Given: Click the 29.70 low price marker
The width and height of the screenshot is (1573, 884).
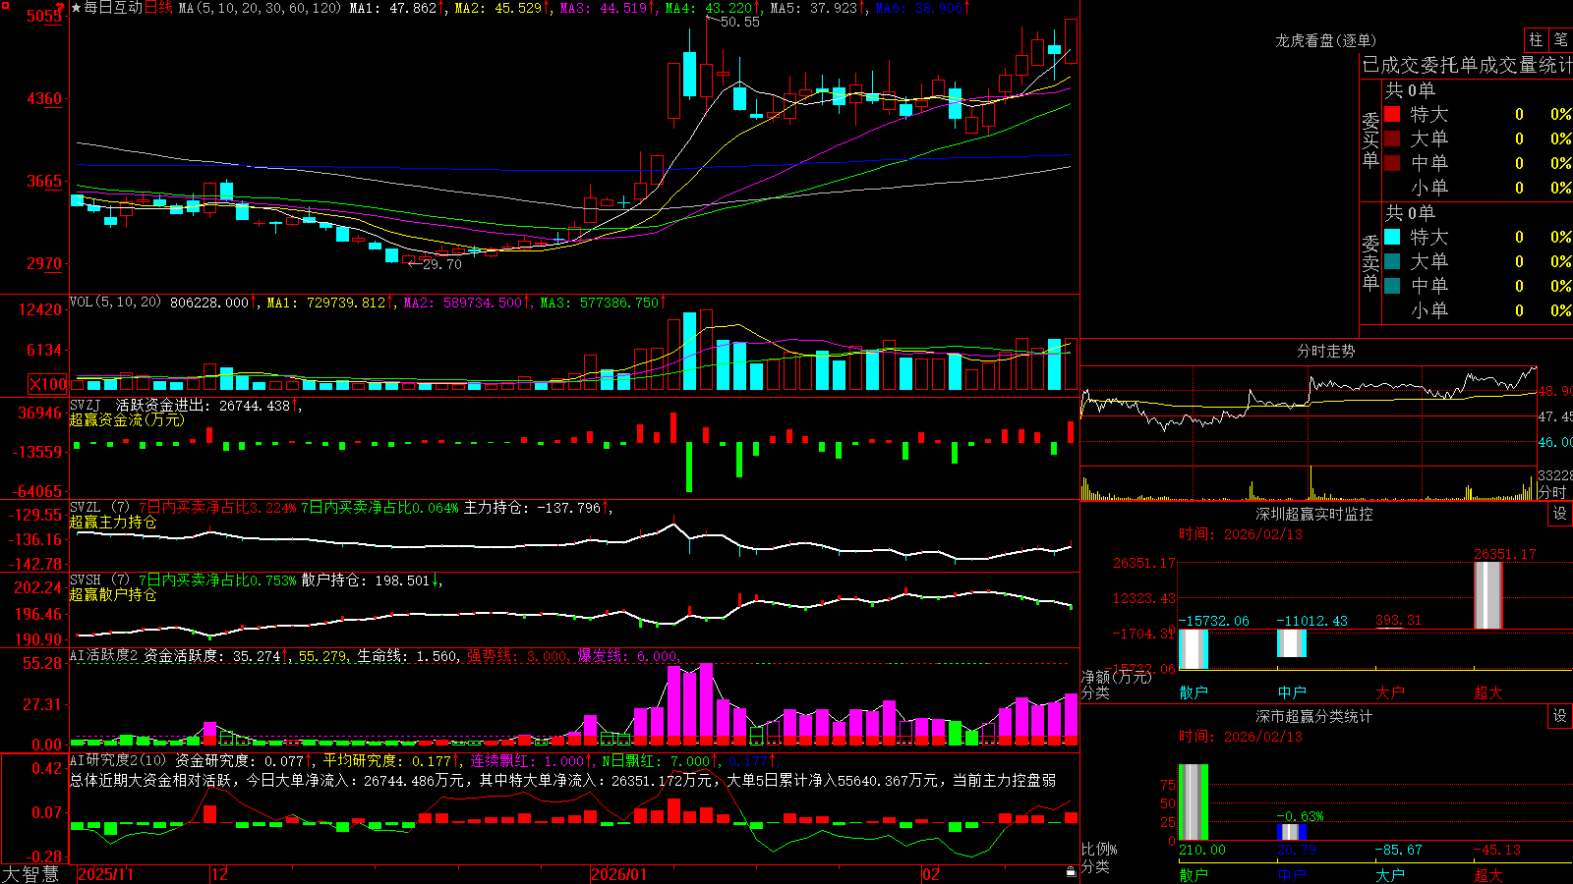Looking at the screenshot, I should point(441,264).
